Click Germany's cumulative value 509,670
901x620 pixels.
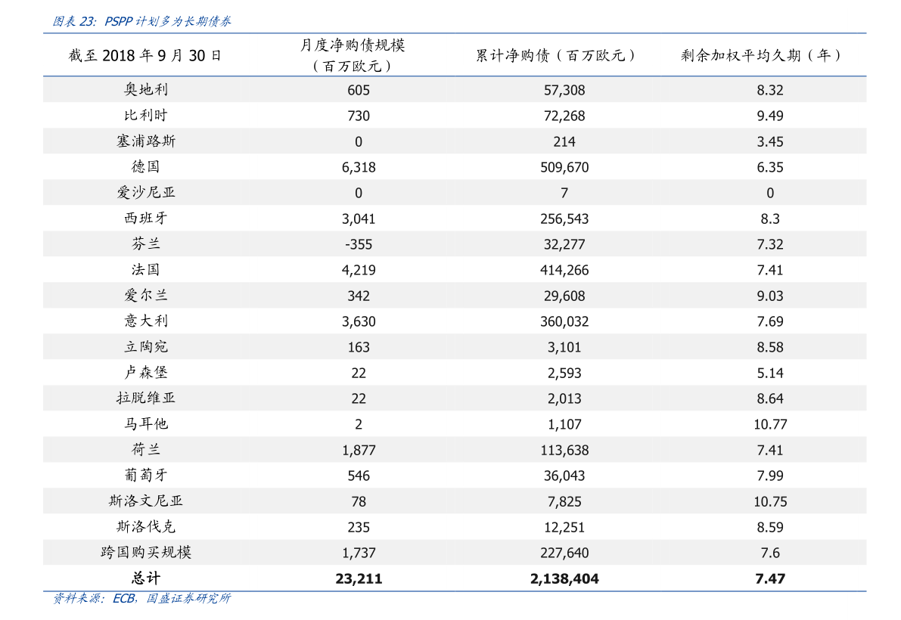[564, 167]
